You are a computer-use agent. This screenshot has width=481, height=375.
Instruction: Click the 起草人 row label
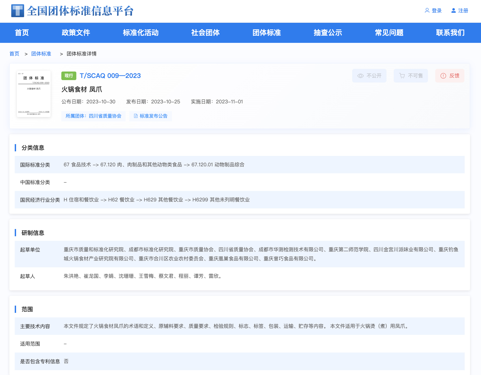click(x=28, y=276)
